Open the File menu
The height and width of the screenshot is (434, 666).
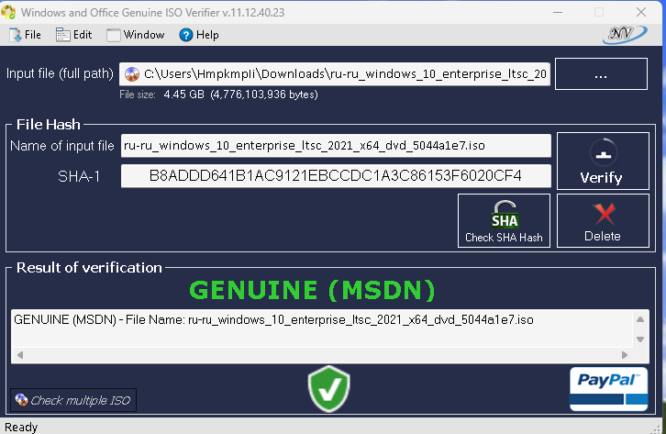25,35
